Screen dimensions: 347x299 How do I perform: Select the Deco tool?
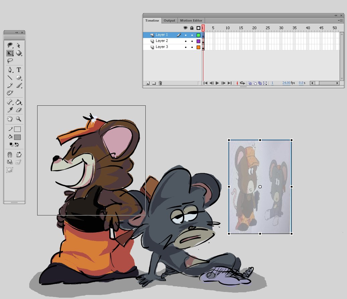pyautogui.click(x=10, y=93)
